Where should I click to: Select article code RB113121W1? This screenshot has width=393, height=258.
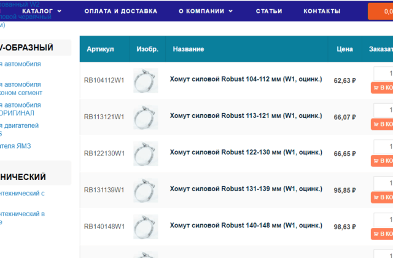pos(104,117)
